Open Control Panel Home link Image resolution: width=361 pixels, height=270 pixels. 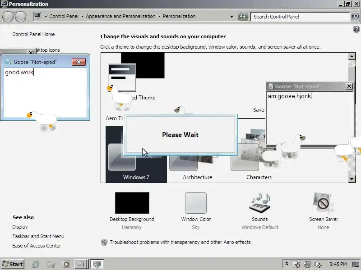tap(33, 34)
